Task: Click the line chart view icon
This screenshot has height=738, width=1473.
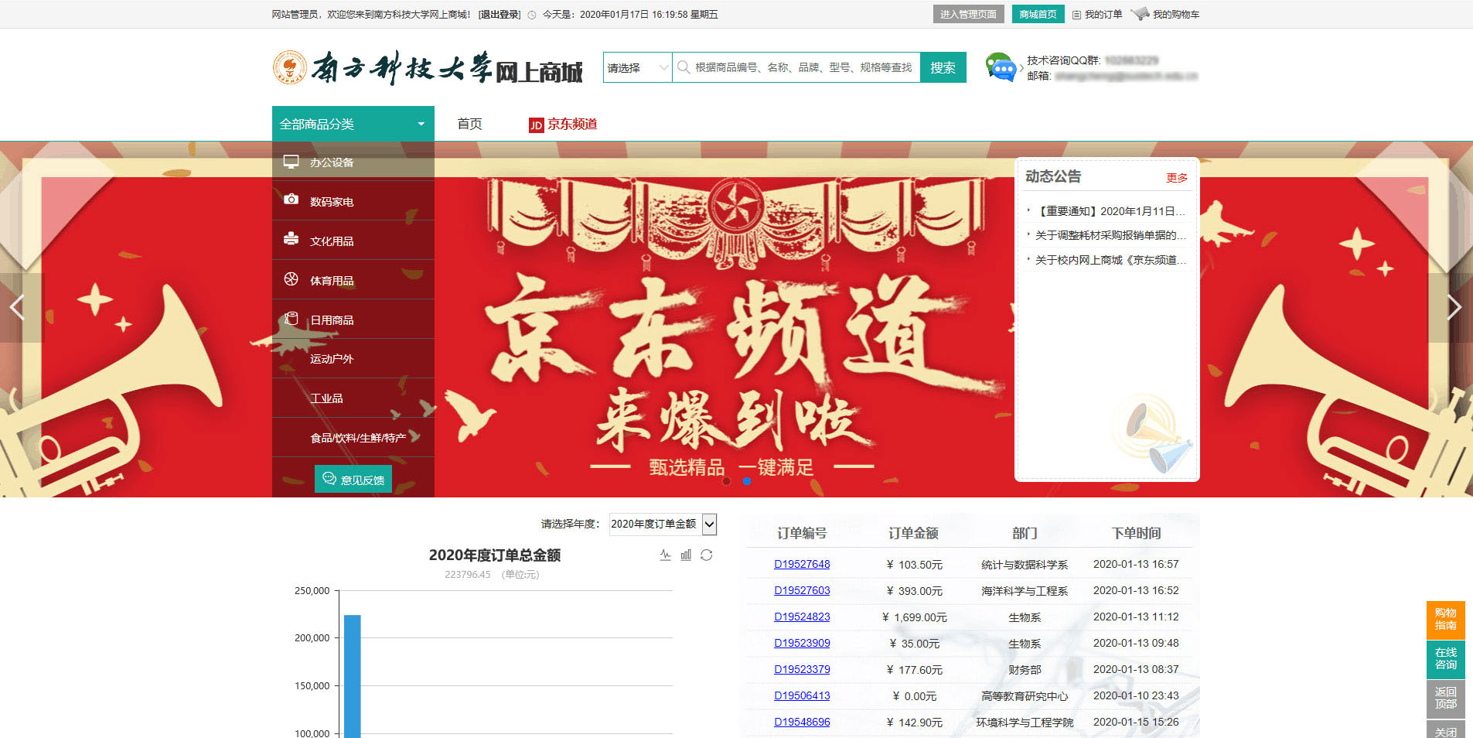Action: click(x=665, y=555)
